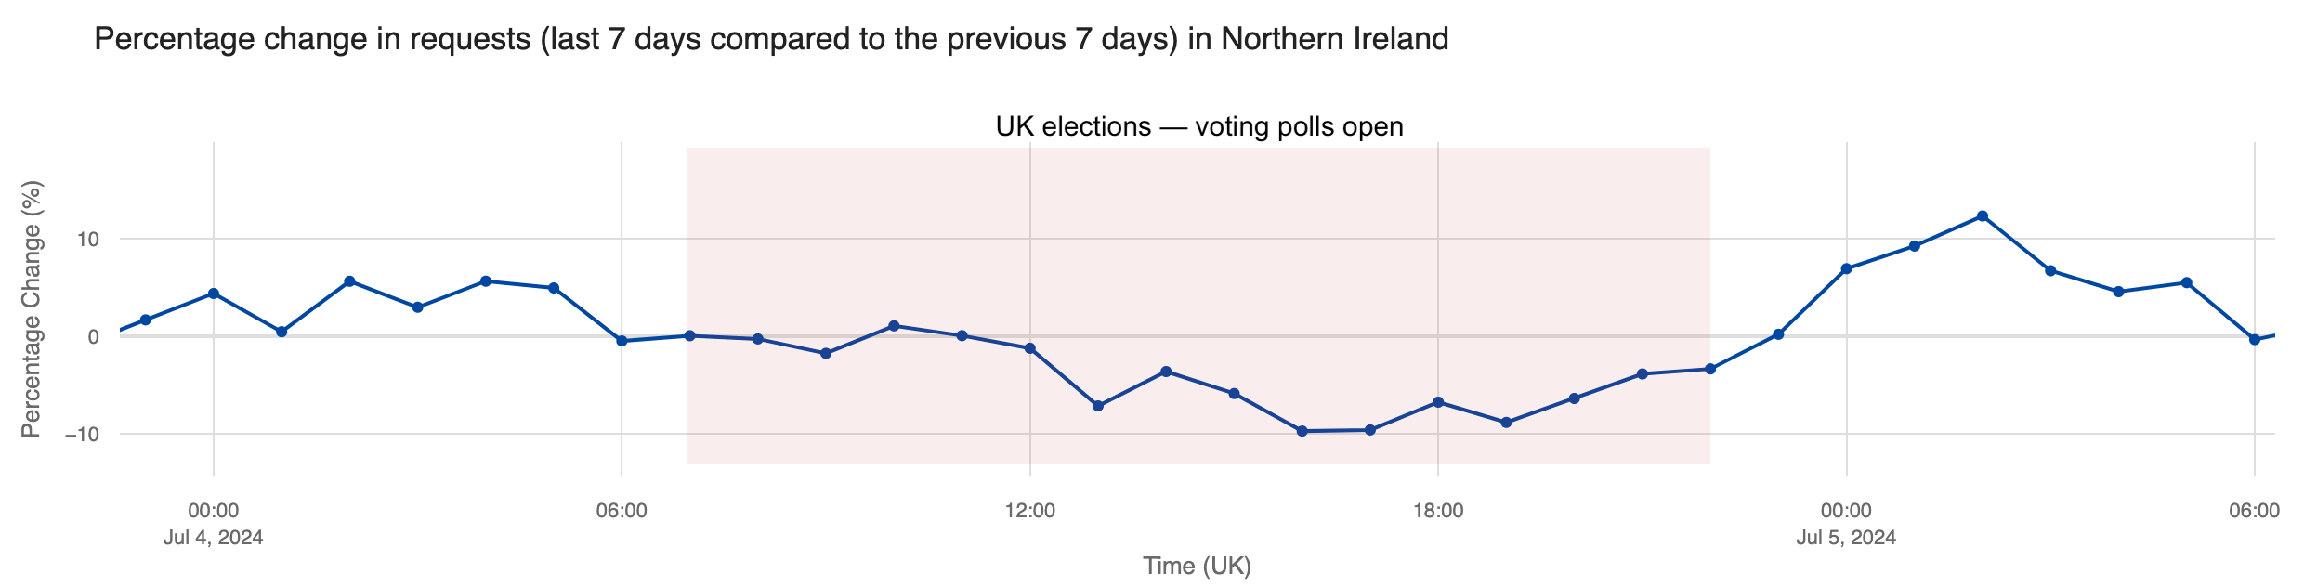Pick the data point on the 18:00 gridline
This screenshot has height=587, width=2317.
click(x=1437, y=402)
